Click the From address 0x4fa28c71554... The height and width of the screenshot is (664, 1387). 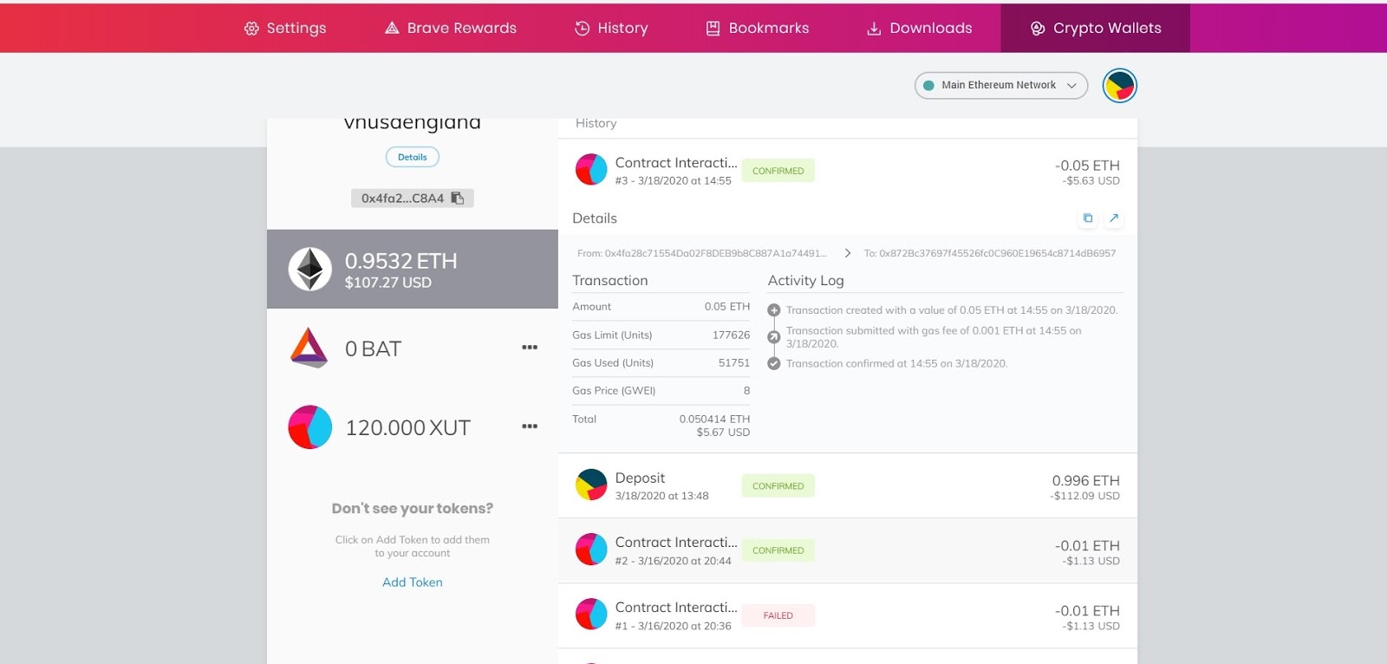point(702,253)
